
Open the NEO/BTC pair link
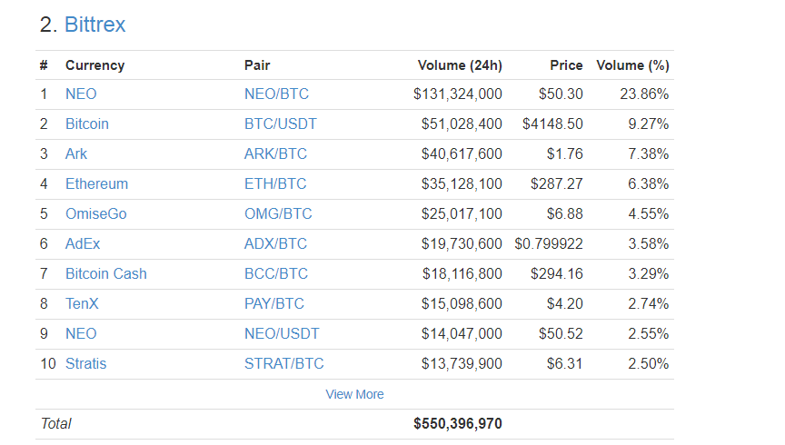click(276, 94)
